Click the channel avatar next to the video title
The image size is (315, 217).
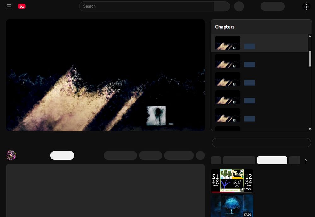click(x=11, y=155)
